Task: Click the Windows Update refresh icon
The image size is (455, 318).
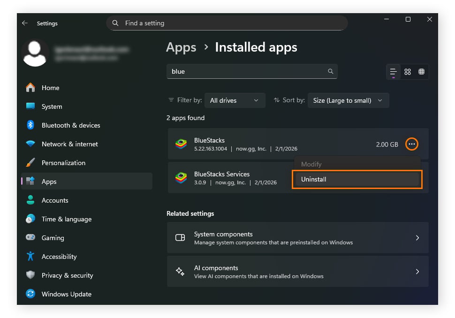Action: pyautogui.click(x=30, y=294)
